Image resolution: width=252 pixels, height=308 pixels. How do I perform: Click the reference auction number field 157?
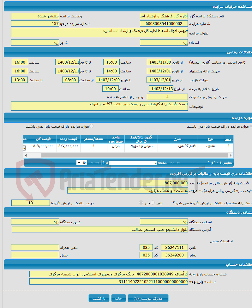tap(35, 24)
